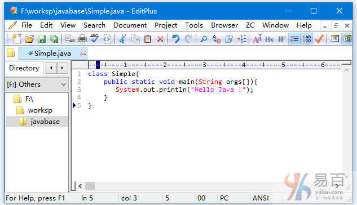Screen dimensions: 357x205
Task: Run the ABC spell check
Action: click(95, 39)
